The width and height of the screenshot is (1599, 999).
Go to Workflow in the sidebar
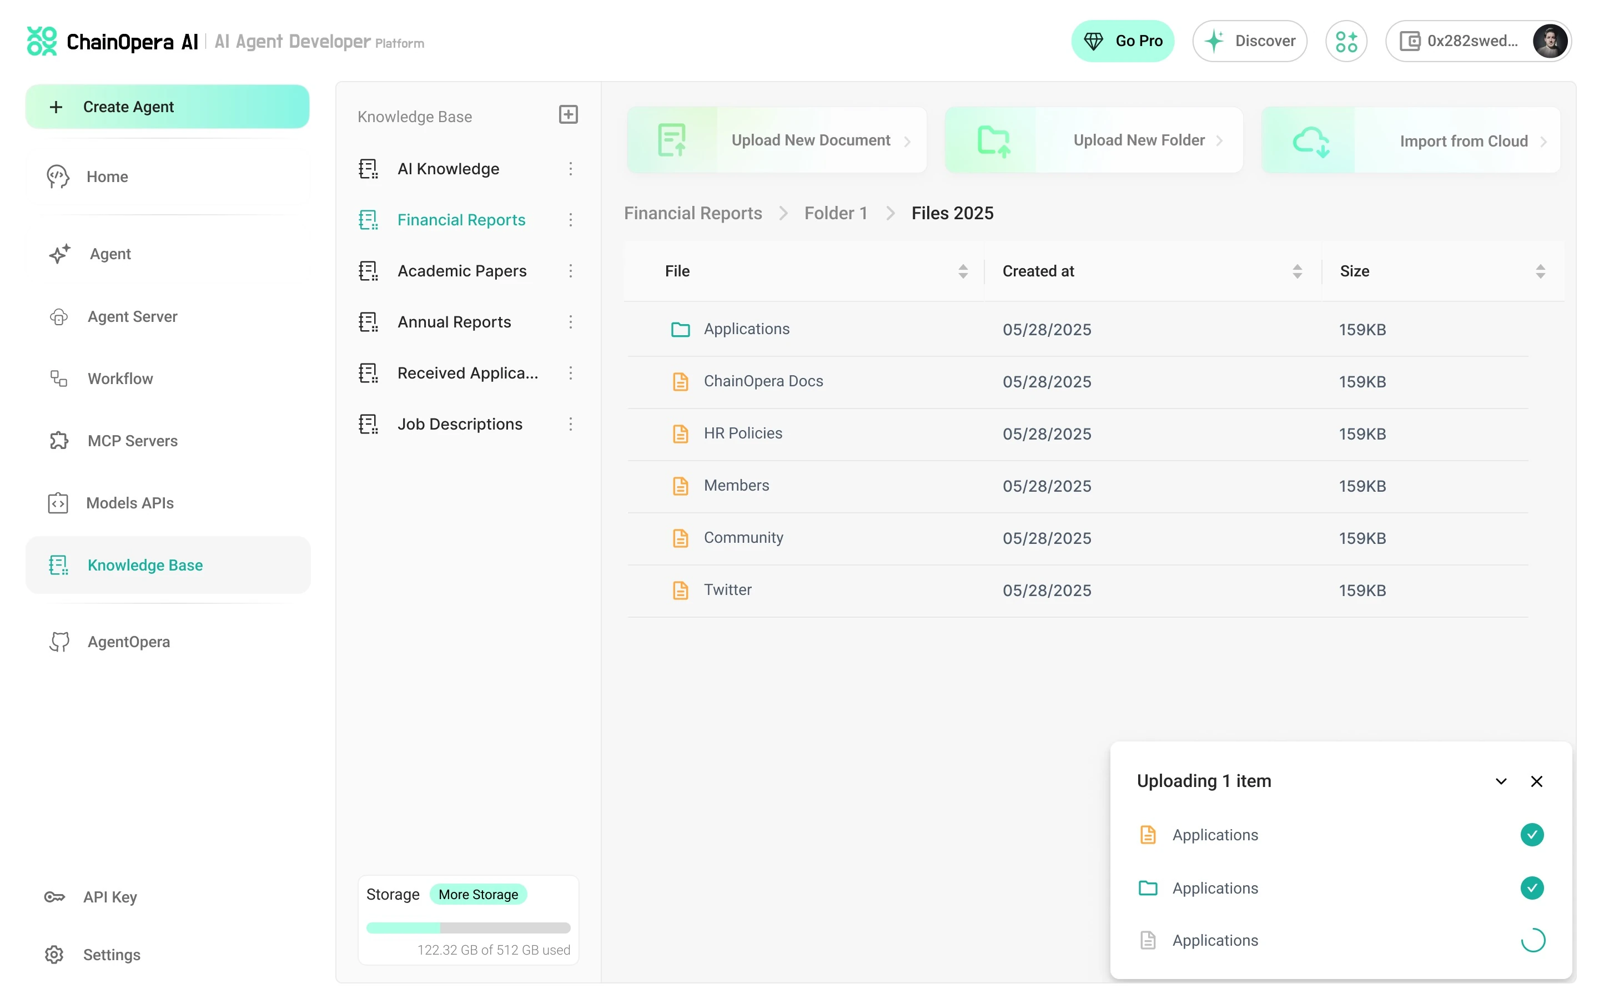click(x=120, y=379)
